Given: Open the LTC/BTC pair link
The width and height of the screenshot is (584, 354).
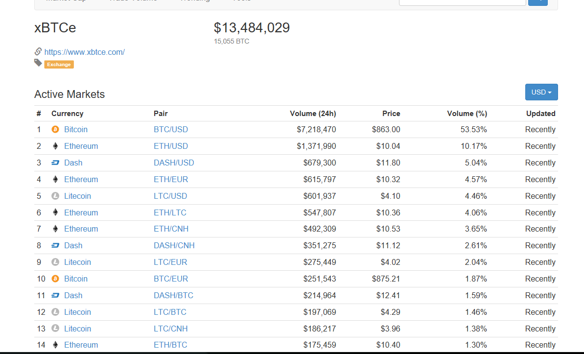Looking at the screenshot, I should 170,312.
